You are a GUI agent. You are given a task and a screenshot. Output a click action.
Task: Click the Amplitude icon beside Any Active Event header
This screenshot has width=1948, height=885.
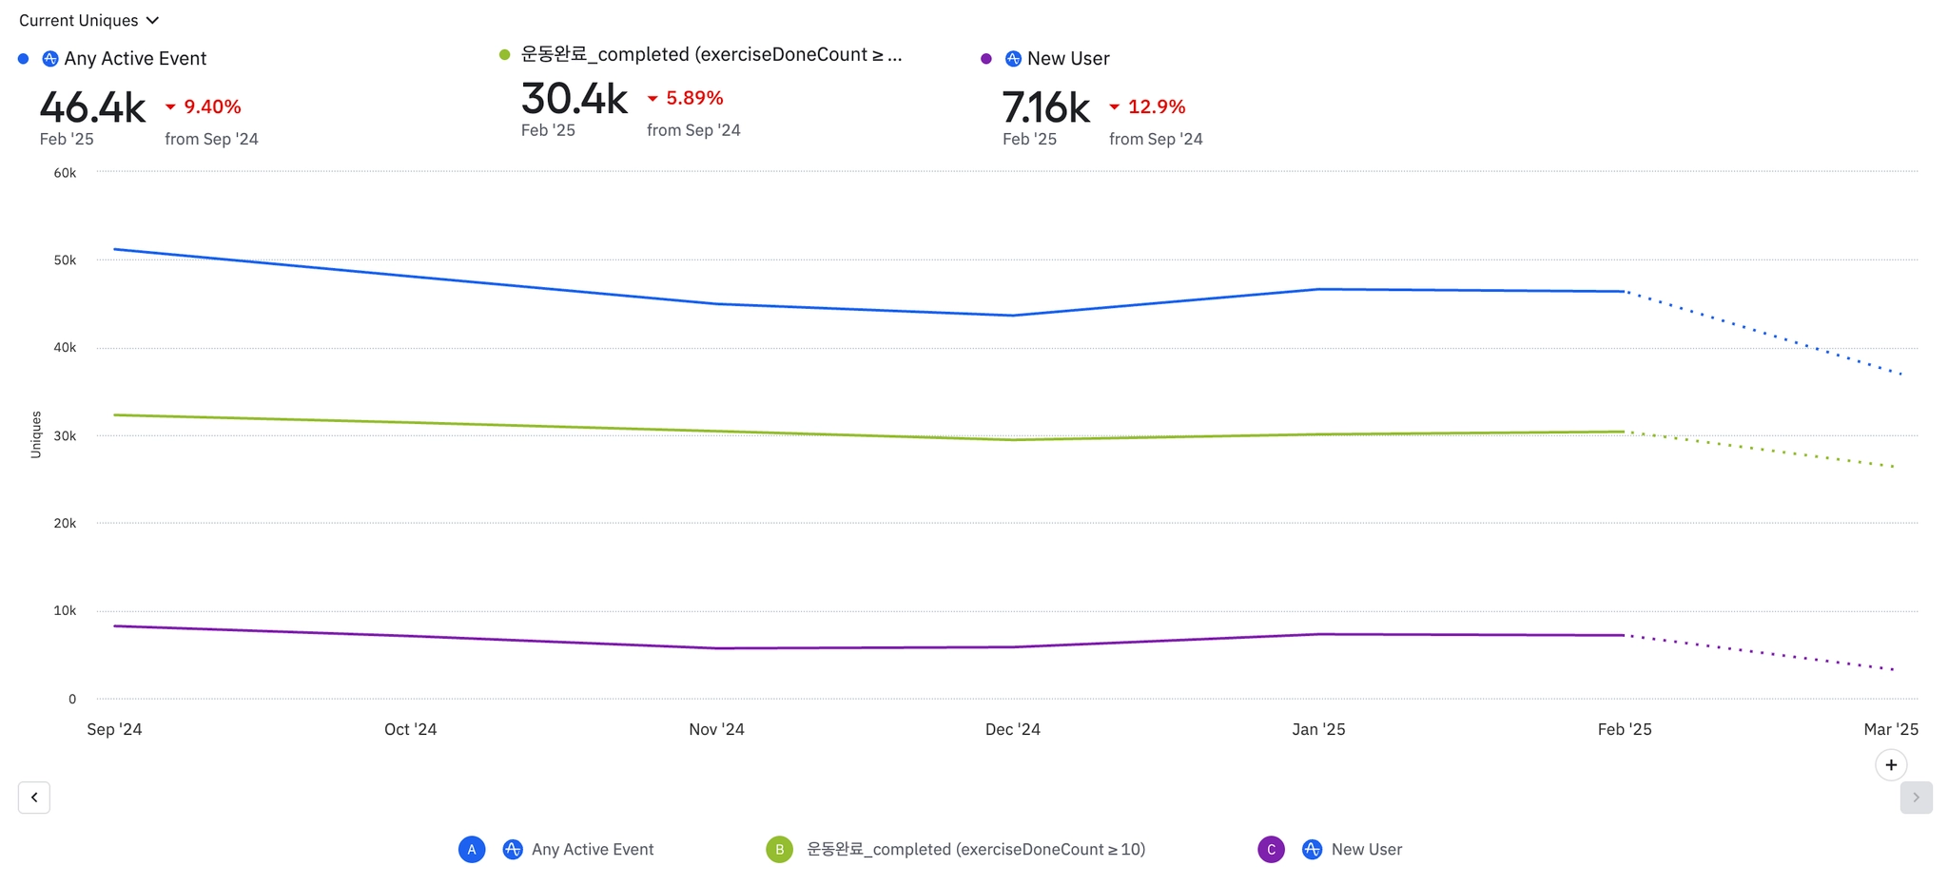click(x=50, y=59)
